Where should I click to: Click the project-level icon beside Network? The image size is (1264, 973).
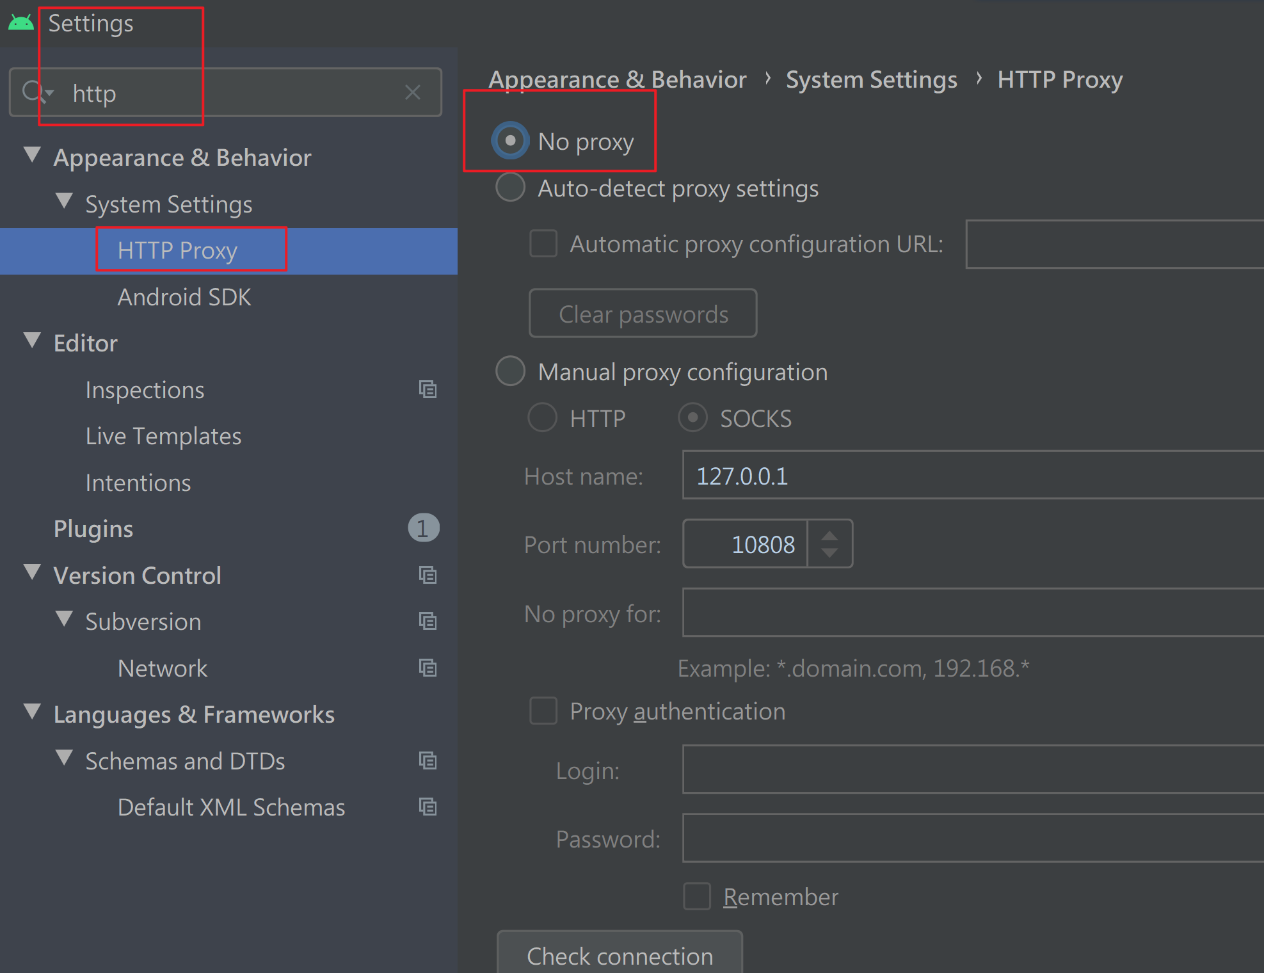pos(428,668)
